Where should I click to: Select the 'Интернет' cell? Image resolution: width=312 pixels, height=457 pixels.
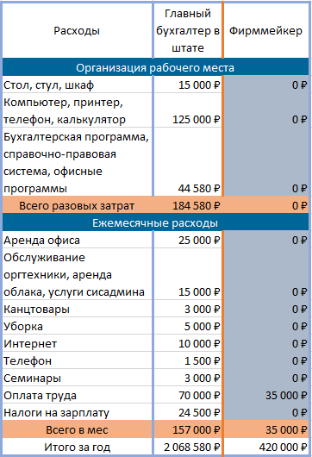78,343
